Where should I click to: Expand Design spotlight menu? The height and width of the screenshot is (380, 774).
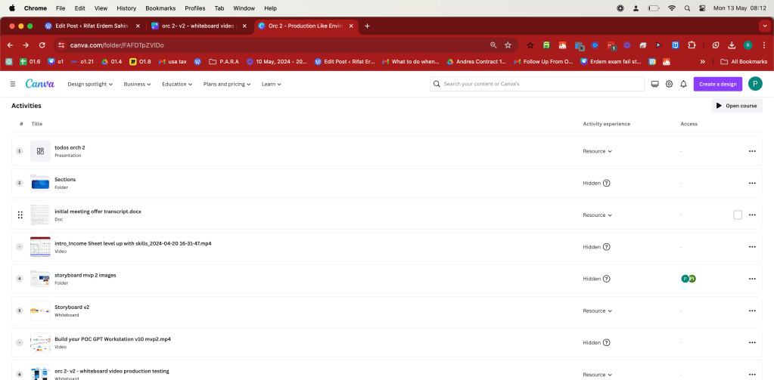tap(90, 85)
